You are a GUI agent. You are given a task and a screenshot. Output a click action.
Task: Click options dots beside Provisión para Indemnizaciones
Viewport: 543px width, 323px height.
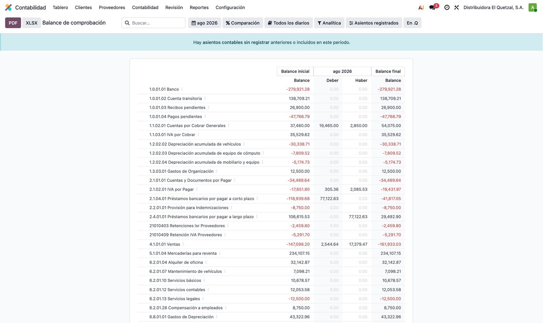[x=232, y=208]
